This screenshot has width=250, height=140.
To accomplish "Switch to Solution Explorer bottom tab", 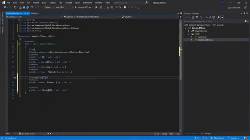I will tap(191, 133).
